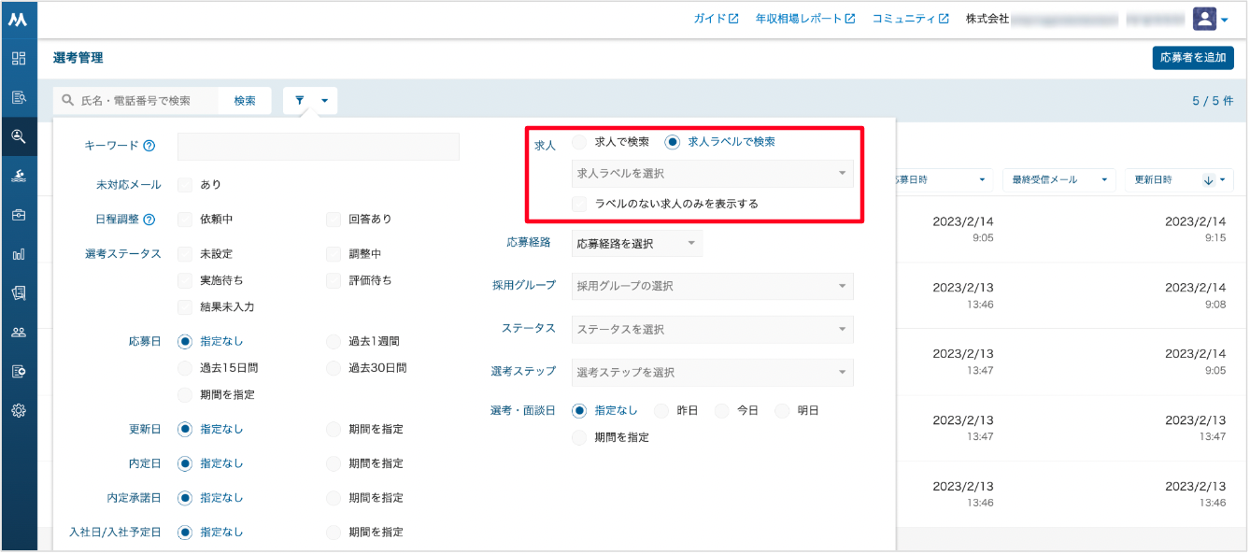Select 指定なし for 内定日
Screen dimensions: 1250x554
(185, 463)
